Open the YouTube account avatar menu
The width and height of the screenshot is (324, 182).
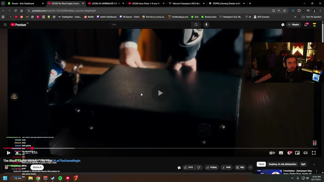click(x=314, y=25)
